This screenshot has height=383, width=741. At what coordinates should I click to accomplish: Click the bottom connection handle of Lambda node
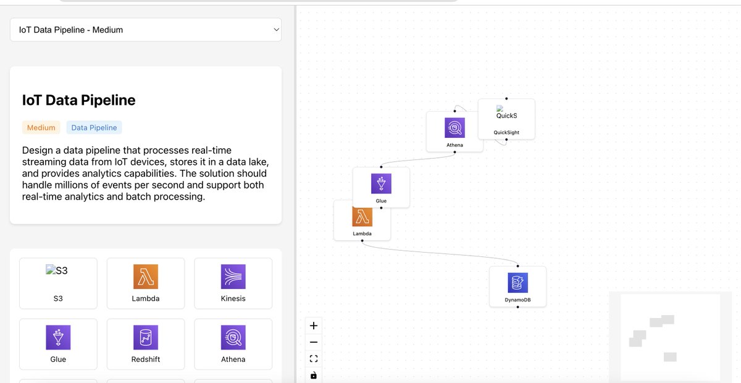click(362, 241)
